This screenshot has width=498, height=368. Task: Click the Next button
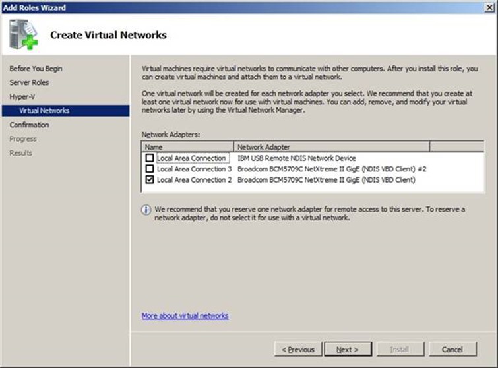pos(348,350)
